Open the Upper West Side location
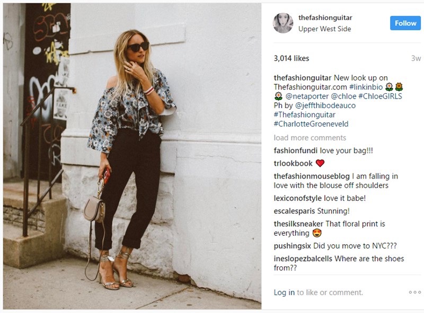 click(324, 29)
